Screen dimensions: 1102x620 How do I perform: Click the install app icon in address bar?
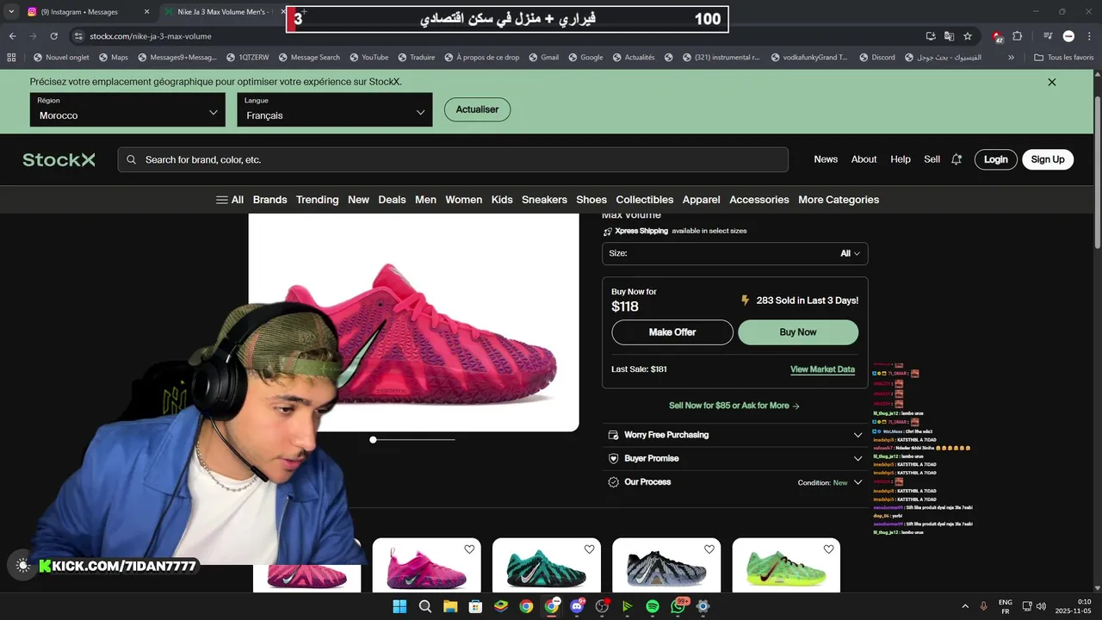point(931,36)
